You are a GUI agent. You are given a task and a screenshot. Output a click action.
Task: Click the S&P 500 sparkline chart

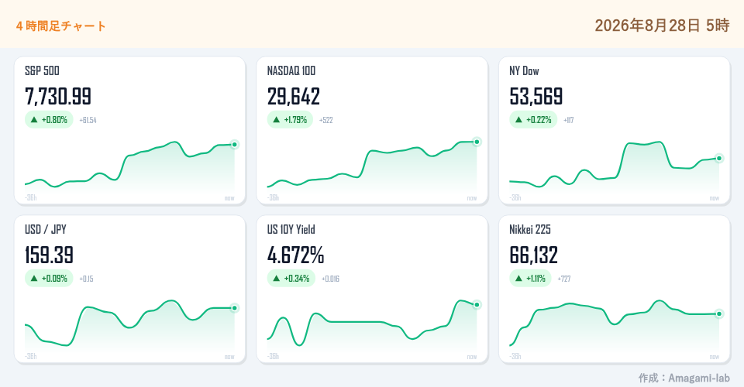[x=129, y=166]
